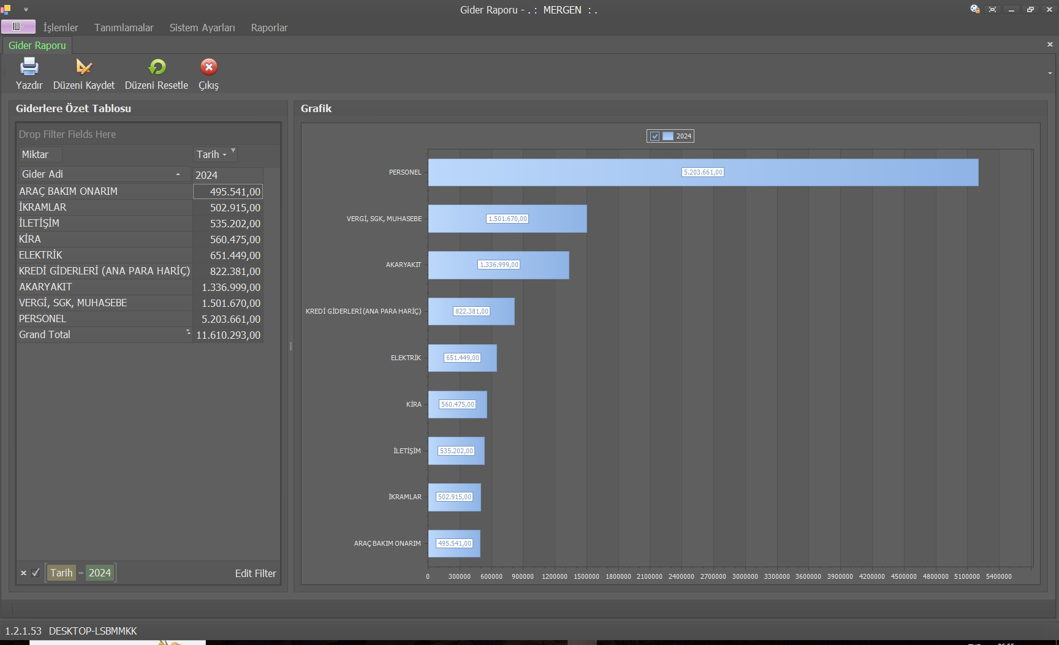
Task: Close the Gider Raporu tab panel
Action: point(1050,44)
